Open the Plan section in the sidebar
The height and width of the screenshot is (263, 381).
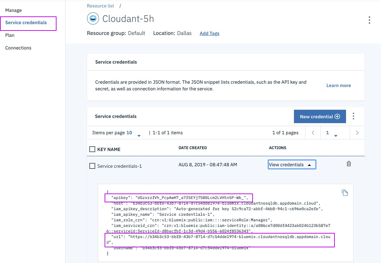click(x=10, y=35)
